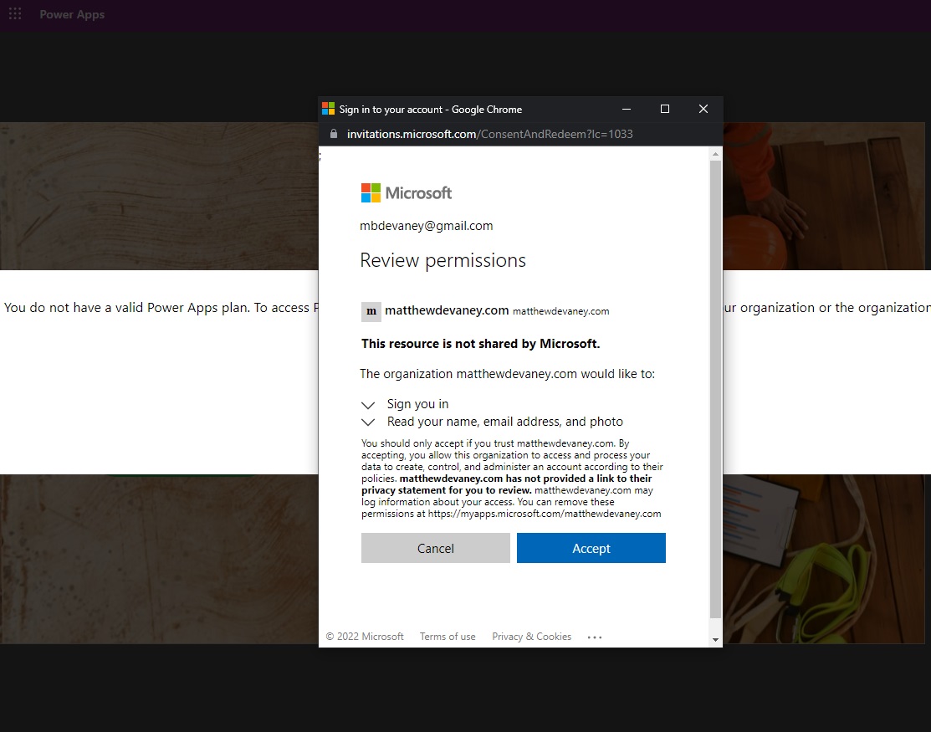
Task: Open the Terms of use link
Action: pos(448,637)
